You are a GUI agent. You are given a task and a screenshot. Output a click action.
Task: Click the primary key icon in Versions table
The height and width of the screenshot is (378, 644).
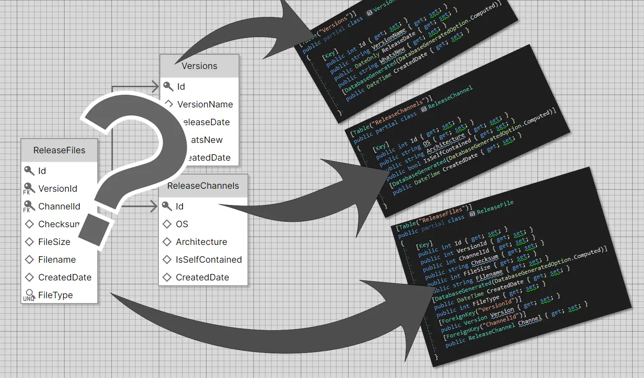click(169, 86)
